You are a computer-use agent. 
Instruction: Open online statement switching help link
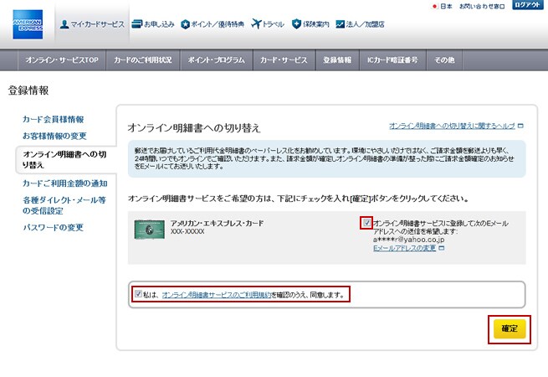[452, 125]
